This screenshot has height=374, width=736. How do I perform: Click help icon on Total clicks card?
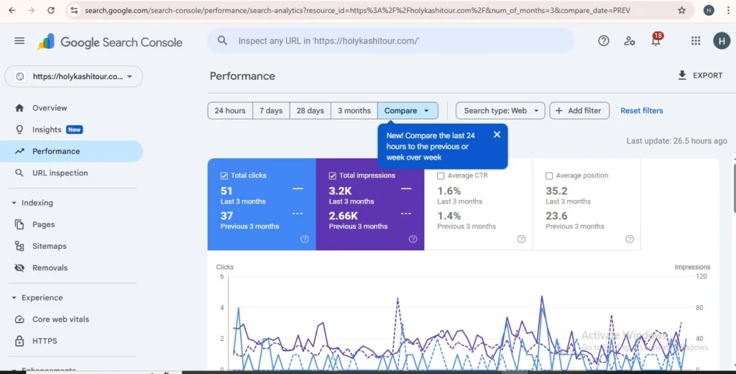tap(305, 240)
